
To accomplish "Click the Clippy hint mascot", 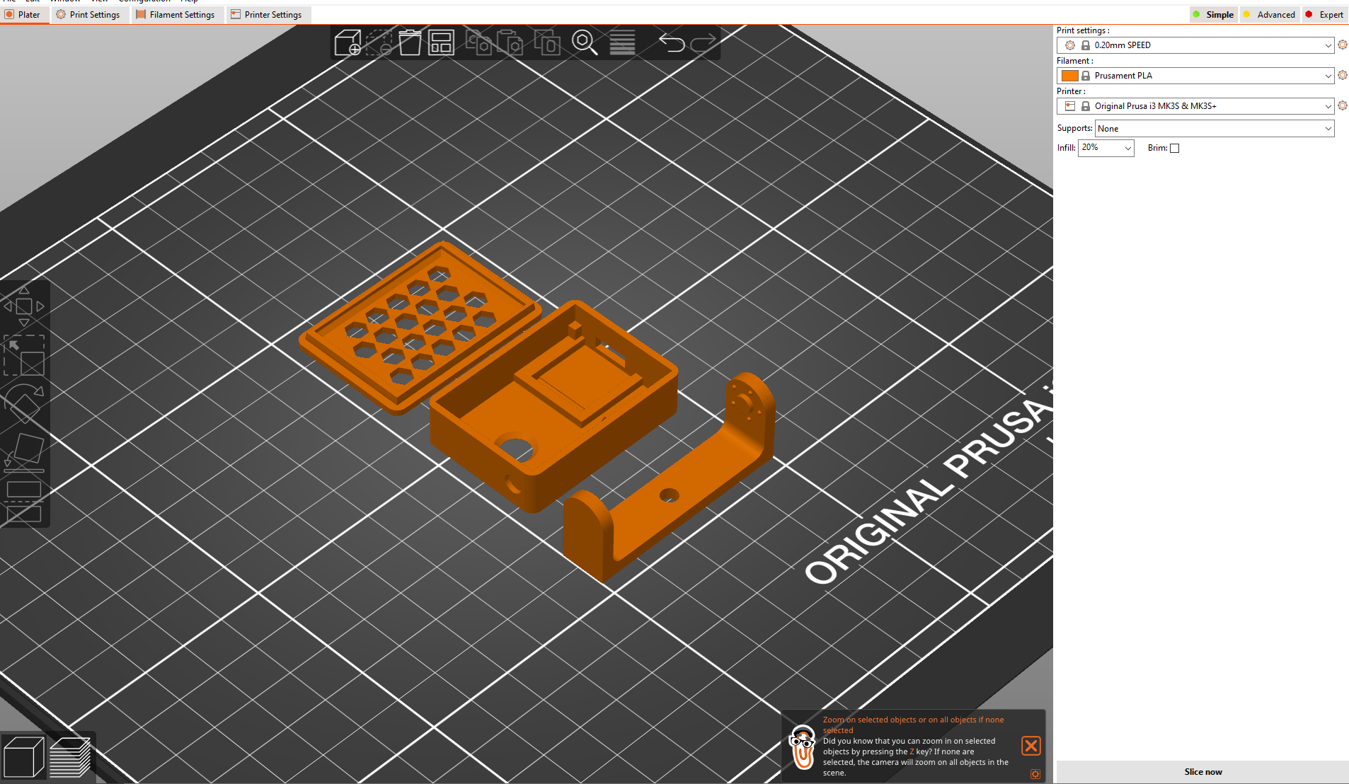I will (x=802, y=747).
